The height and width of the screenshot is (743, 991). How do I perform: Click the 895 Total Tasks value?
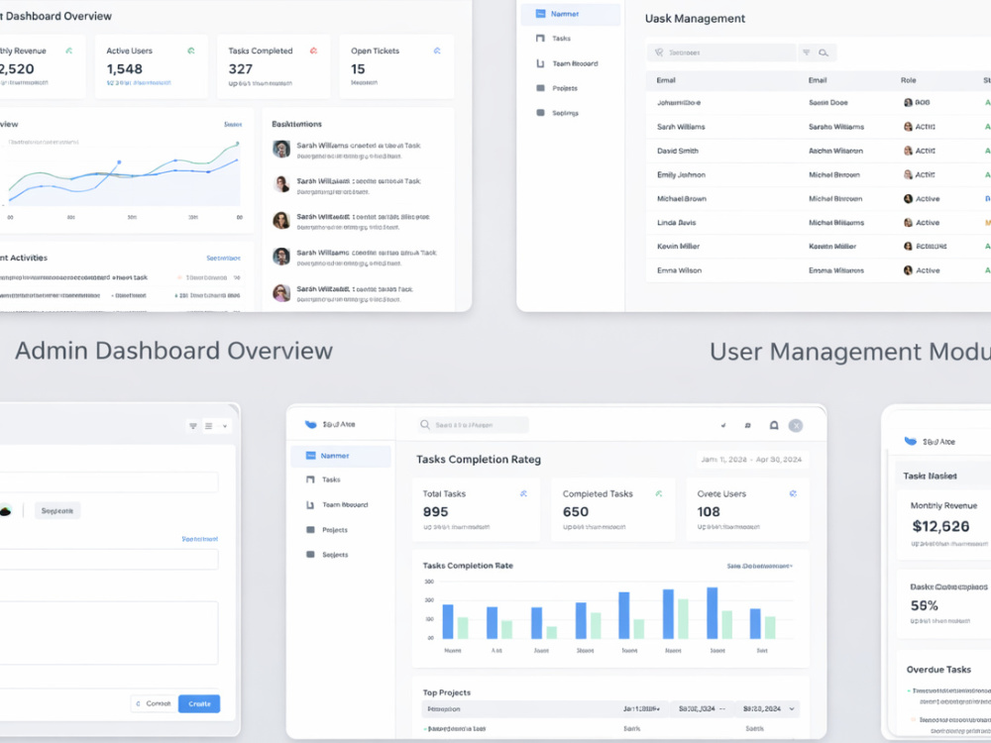pyautogui.click(x=435, y=512)
